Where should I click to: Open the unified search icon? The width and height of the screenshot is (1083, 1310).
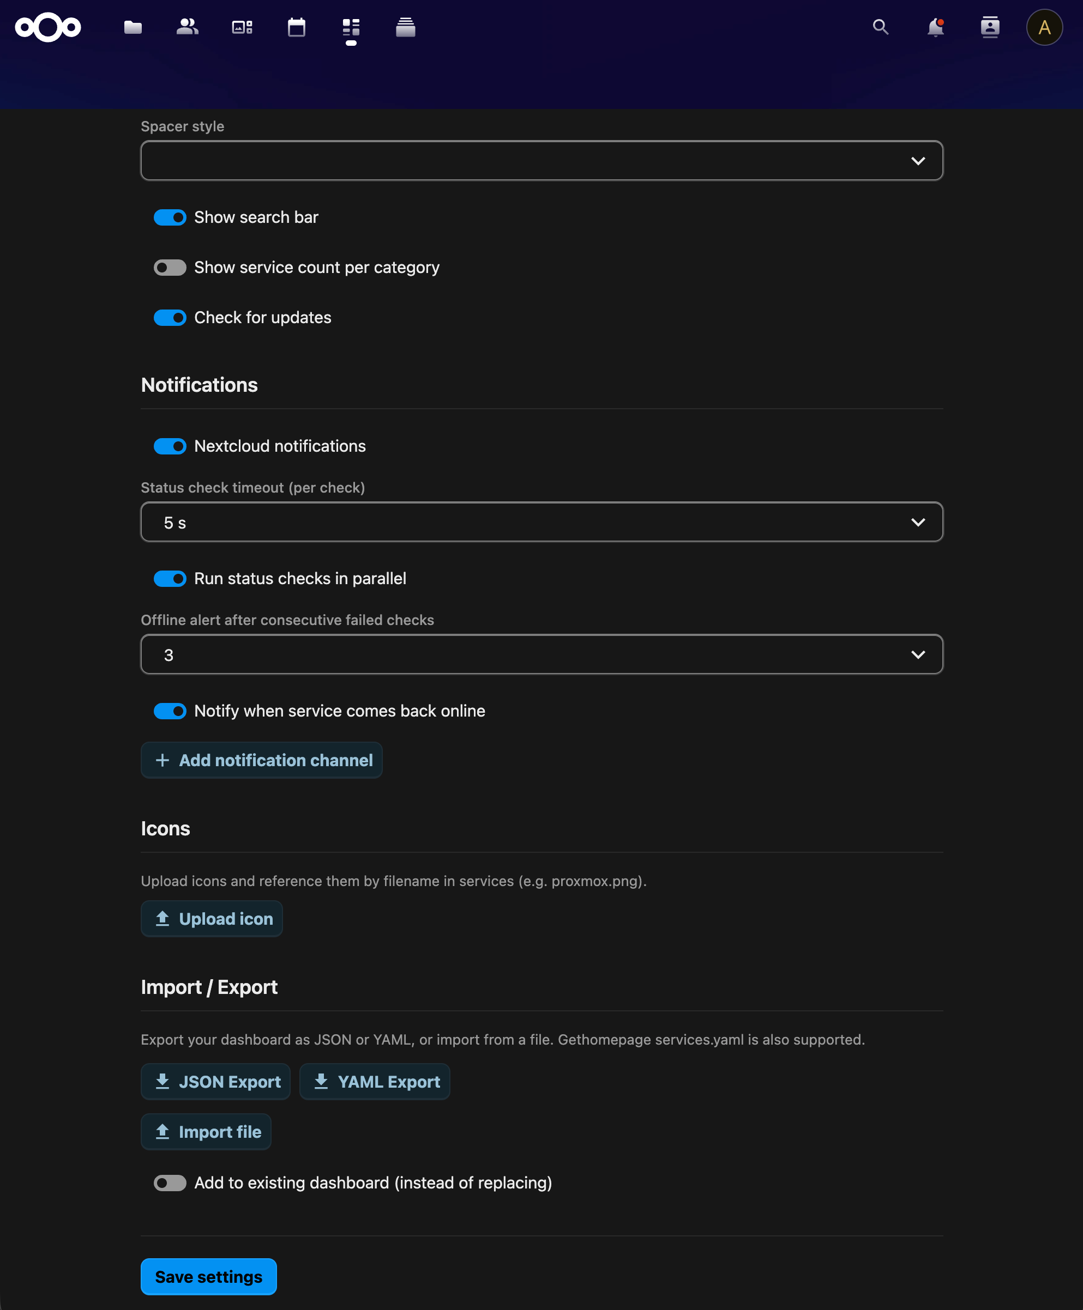click(880, 27)
